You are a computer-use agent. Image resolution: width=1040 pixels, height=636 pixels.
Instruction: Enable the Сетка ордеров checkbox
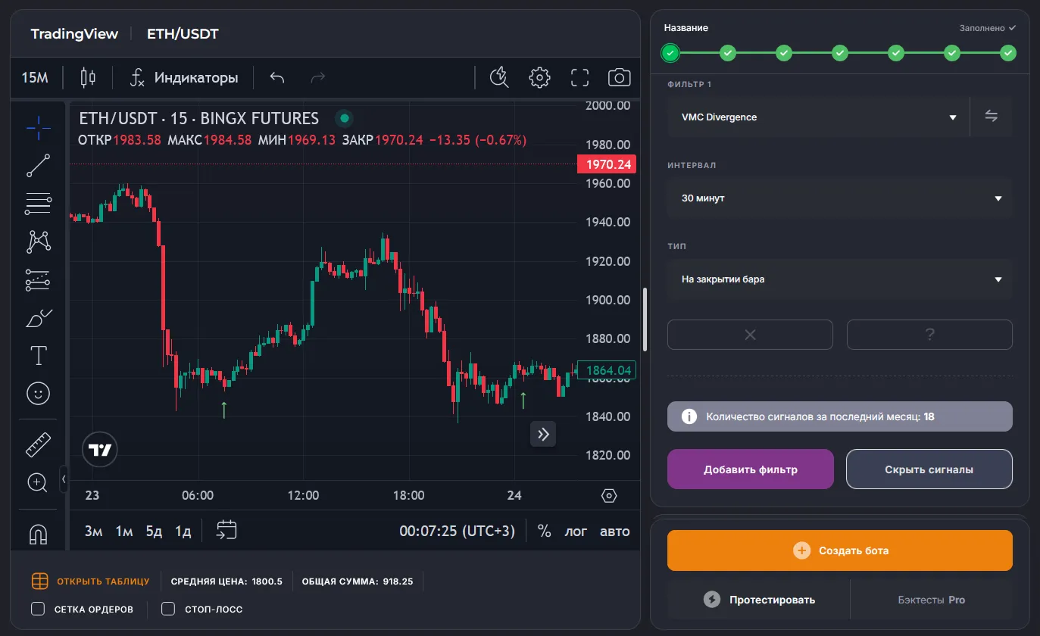pos(38,609)
